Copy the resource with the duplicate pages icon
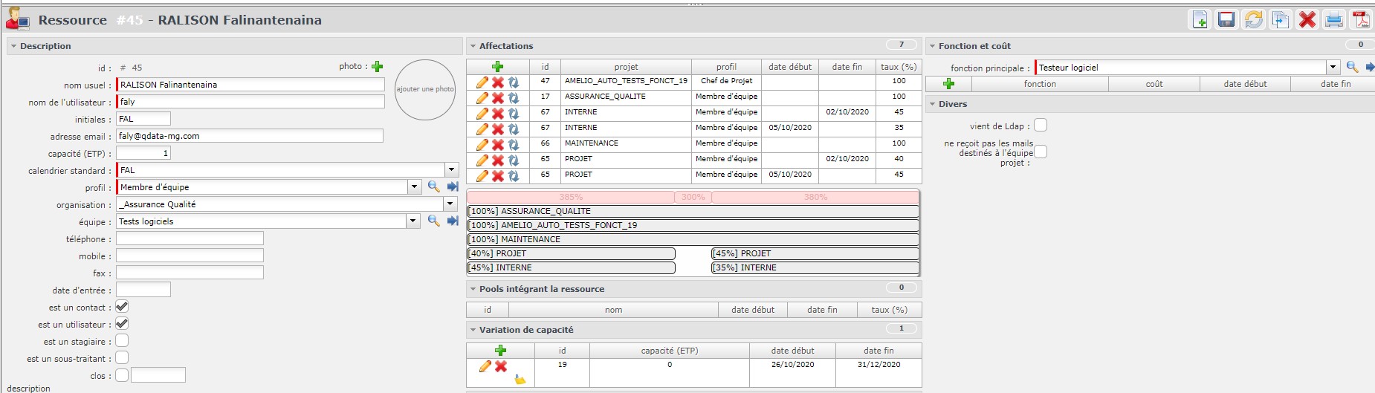The height and width of the screenshot is (393, 1375). pyautogui.click(x=1280, y=20)
